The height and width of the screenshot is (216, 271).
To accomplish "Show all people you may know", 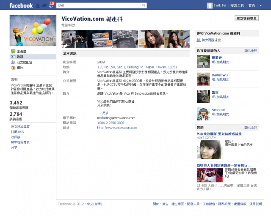I will (251, 51).
